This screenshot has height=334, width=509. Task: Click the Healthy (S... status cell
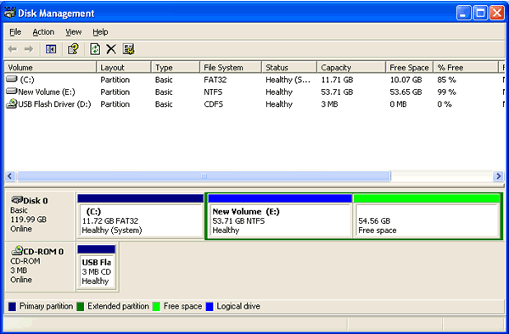click(x=288, y=80)
